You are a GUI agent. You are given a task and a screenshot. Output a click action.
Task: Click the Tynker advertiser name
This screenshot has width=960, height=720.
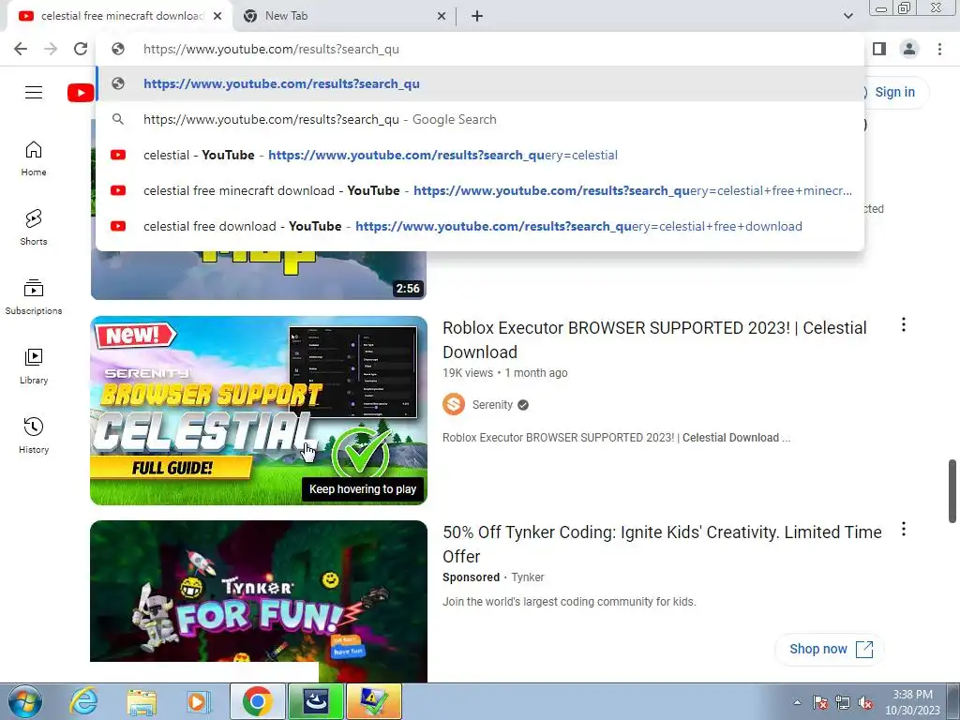pos(527,577)
